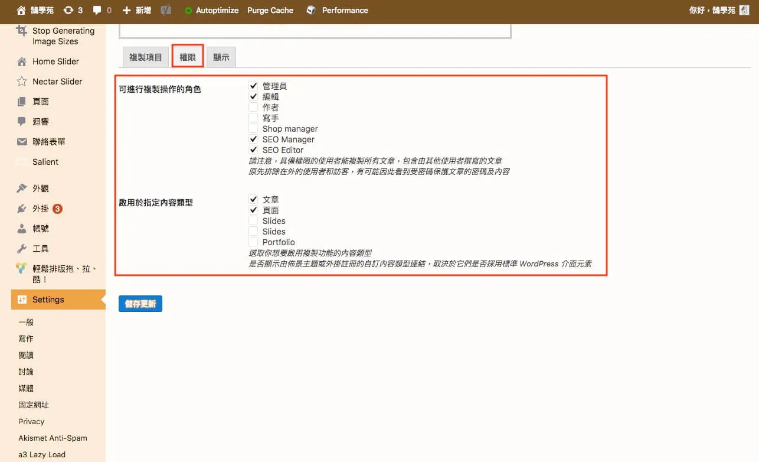Image resolution: width=759 pixels, height=462 pixels.
Task: Enable the 作者 role checkbox
Action: tap(253, 108)
